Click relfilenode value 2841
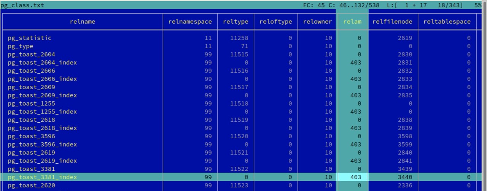The width and height of the screenshot is (487, 191). (405, 161)
